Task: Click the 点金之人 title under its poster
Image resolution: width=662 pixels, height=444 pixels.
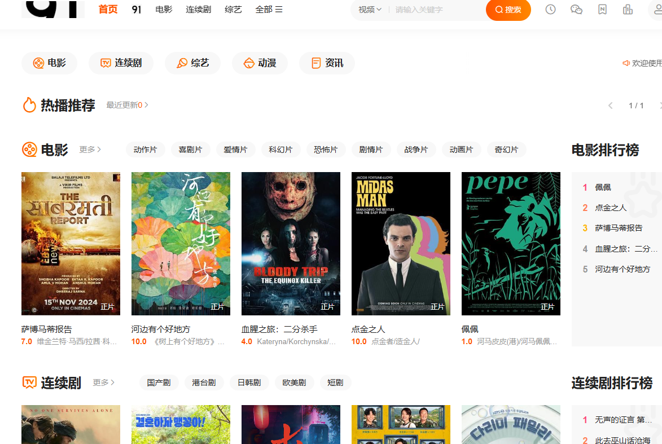Action: (x=368, y=329)
